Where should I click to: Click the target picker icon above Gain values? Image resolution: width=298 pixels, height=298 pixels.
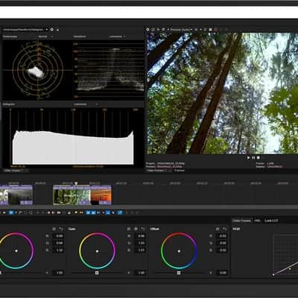136,229
